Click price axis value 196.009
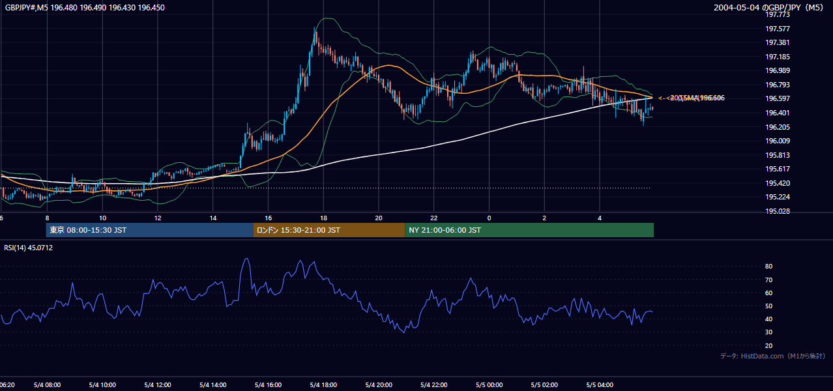Image resolution: width=833 pixels, height=391 pixels. [x=777, y=141]
